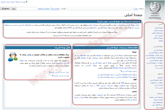Screen dimensions: 165x110
Task: Click the bold مامبو subheading
Action: [x=134, y=91]
